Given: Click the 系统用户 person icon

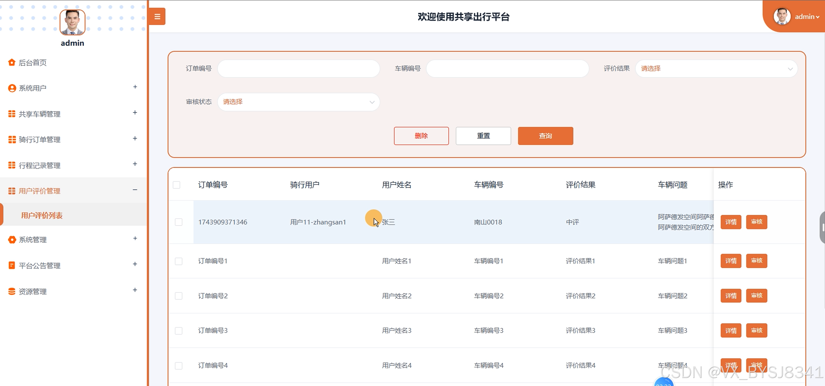Looking at the screenshot, I should point(12,88).
